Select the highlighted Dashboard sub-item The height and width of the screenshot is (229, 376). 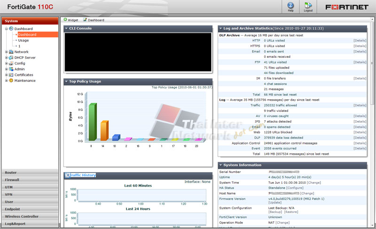[38, 34]
